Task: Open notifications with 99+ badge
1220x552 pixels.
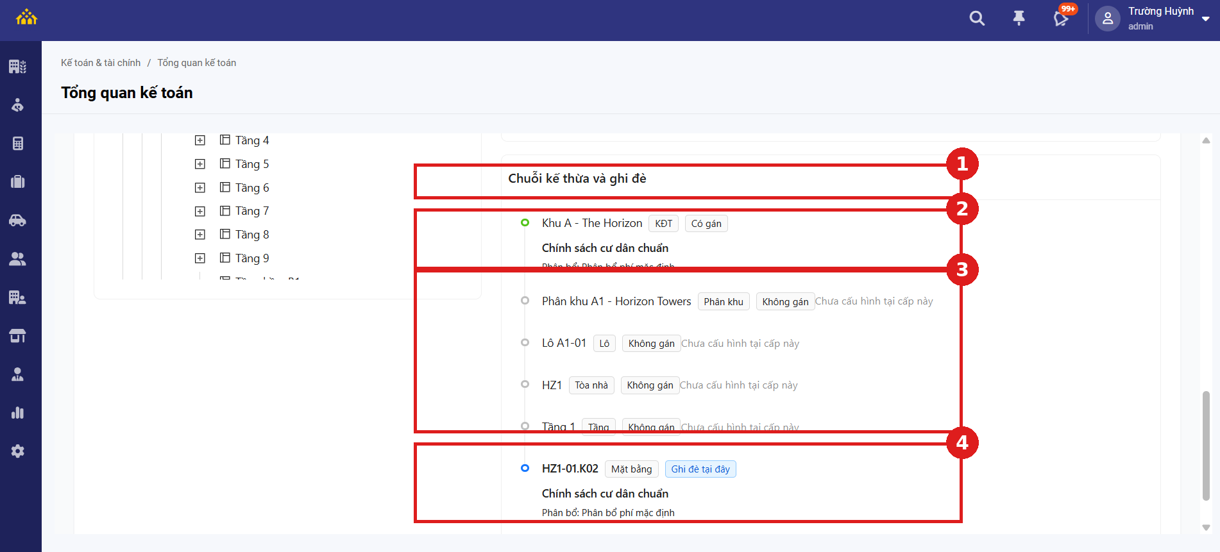Action: (1062, 17)
